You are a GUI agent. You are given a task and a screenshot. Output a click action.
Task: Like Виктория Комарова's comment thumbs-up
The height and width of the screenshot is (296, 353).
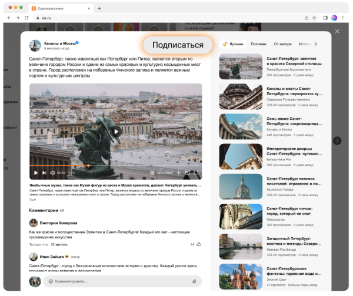tap(198, 244)
